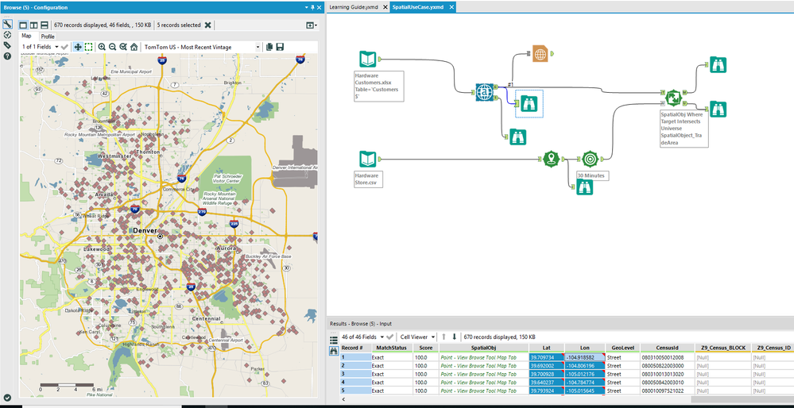Expand the Cell Viewer dropdown in results

(x=433, y=337)
